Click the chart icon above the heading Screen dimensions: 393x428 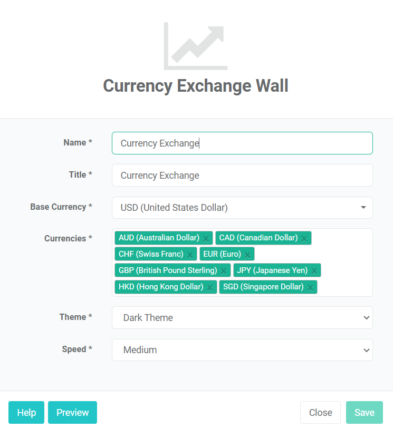(195, 46)
